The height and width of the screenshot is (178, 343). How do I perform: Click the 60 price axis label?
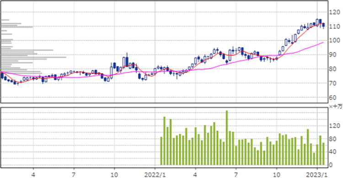click(333, 97)
